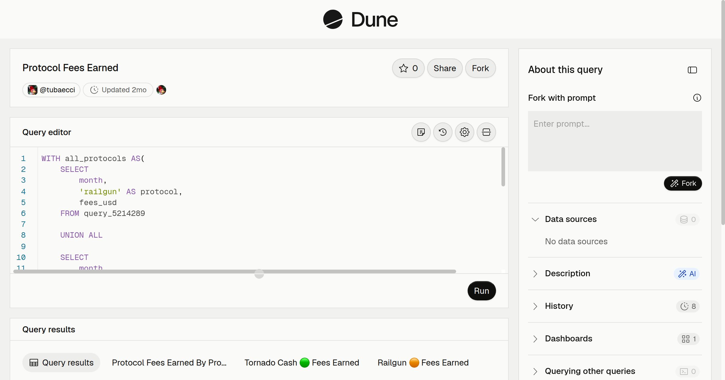Click query_5214289 in the code
Screen dimensions: 725x380
click(114, 213)
